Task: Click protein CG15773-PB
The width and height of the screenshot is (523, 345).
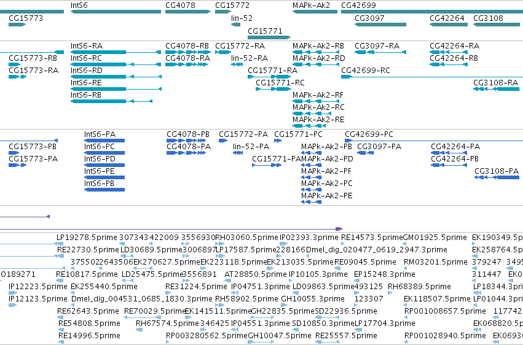Action: [x=14, y=153]
